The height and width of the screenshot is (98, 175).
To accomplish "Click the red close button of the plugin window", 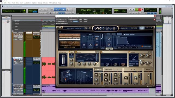I will click(155, 16).
